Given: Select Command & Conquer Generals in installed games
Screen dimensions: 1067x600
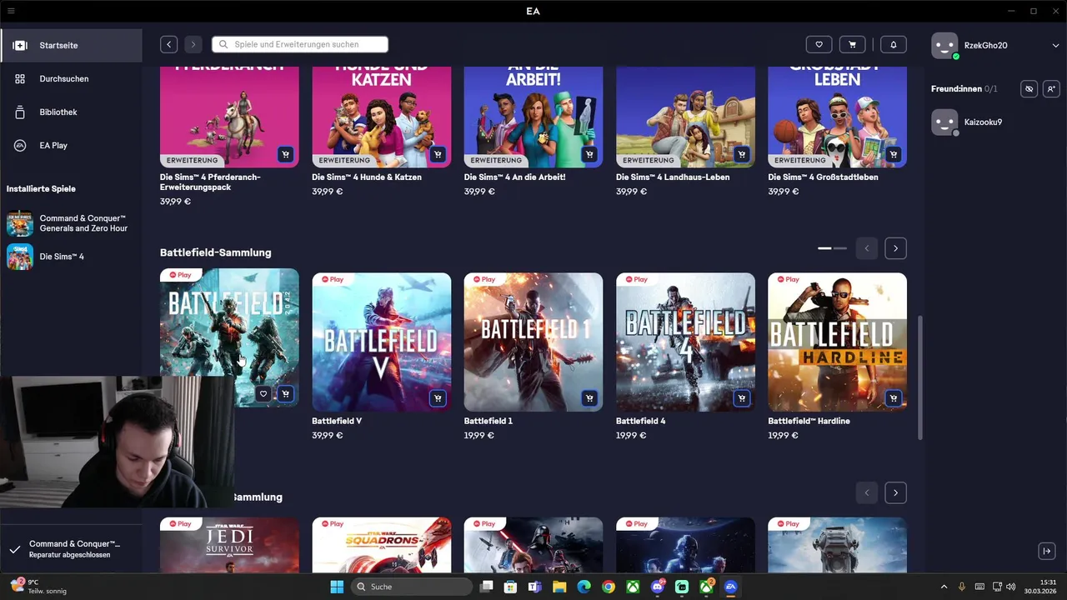Looking at the screenshot, I should [x=72, y=223].
